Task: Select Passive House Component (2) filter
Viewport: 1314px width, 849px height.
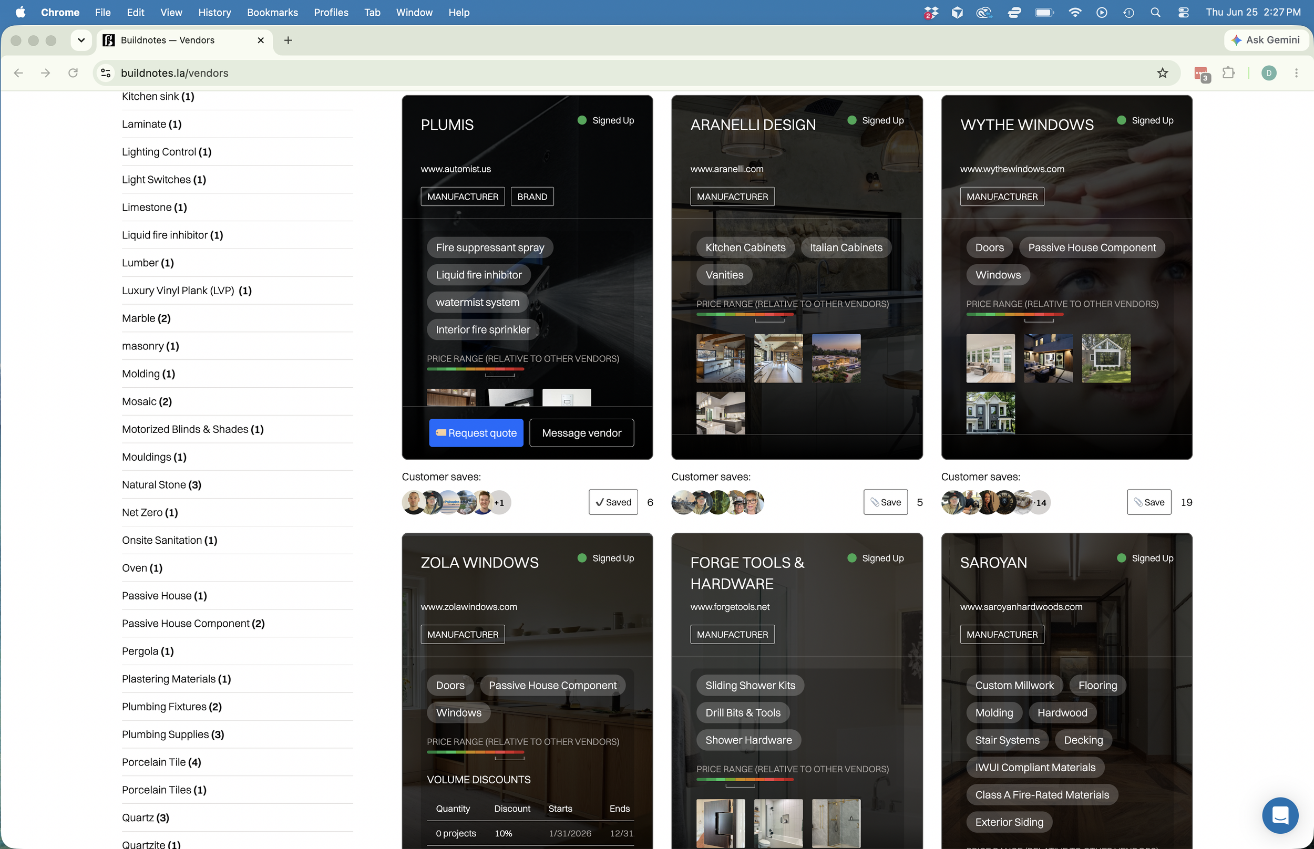Action: point(193,624)
